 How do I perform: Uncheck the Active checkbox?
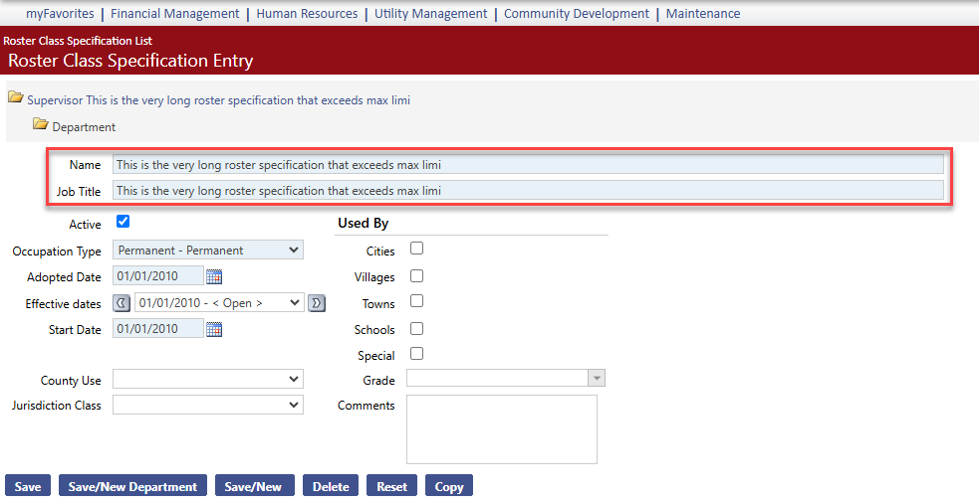123,221
